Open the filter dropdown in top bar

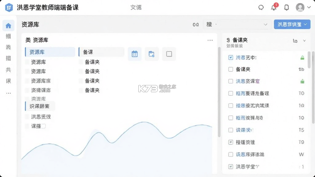237,25
